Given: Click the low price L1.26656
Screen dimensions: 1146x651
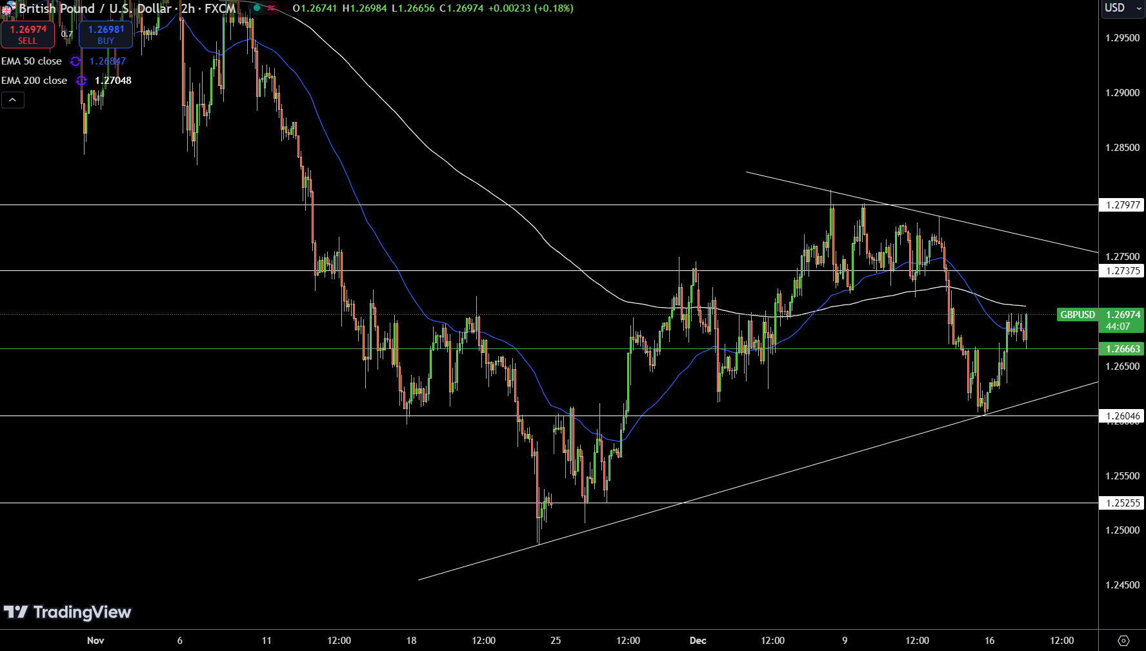Looking at the screenshot, I should (414, 8).
